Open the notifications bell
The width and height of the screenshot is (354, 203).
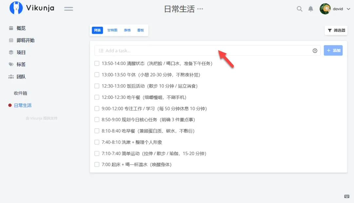(311, 9)
